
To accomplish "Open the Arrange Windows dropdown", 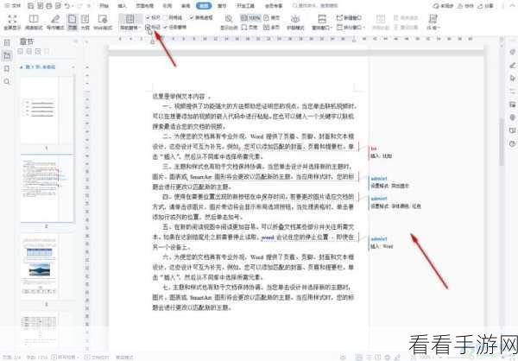I will pyautogui.click(x=322, y=28).
